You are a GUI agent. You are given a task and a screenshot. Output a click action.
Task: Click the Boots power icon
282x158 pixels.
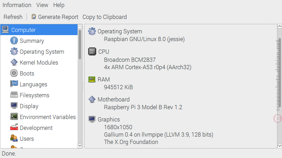[14, 73]
